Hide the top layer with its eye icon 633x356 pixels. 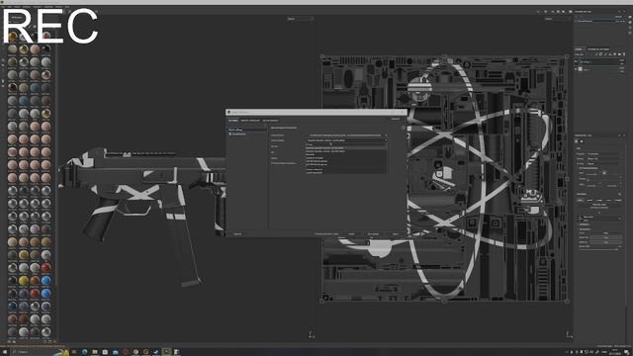pyautogui.click(x=576, y=61)
